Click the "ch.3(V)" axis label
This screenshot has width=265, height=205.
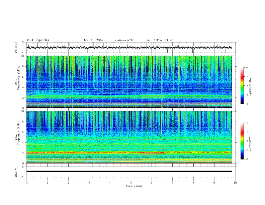click(x=16, y=172)
